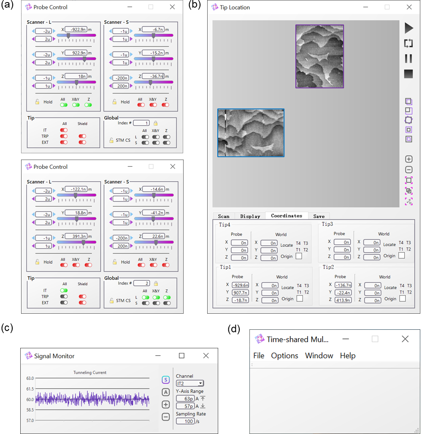This screenshot has height=434, width=422.
Task: Click the down-arrow-to-bar icon beside 57p
Action: [203, 406]
